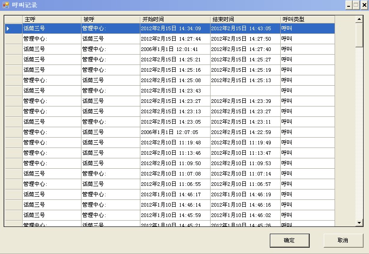Click the 确定 button
Screen dimensions: 369x254
tap(289, 240)
